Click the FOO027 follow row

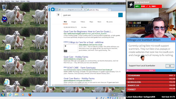151,89
